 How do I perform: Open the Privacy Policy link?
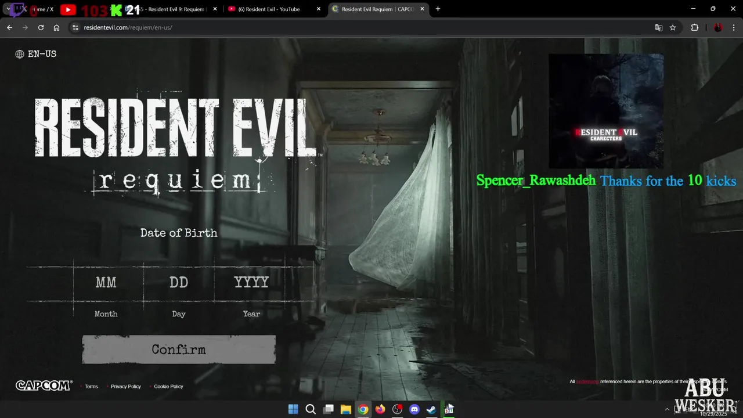(x=126, y=386)
